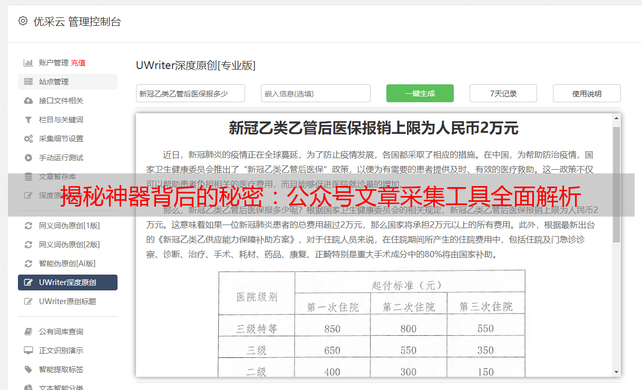The width and height of the screenshot is (642, 390).
Task: Click the green 一键生成 button
Action: [x=420, y=93]
